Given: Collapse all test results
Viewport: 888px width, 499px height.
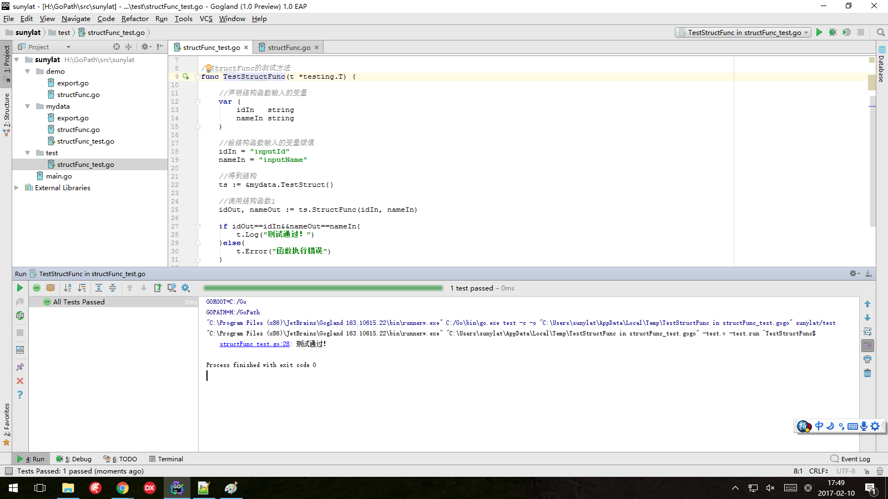Looking at the screenshot, I should 113,288.
